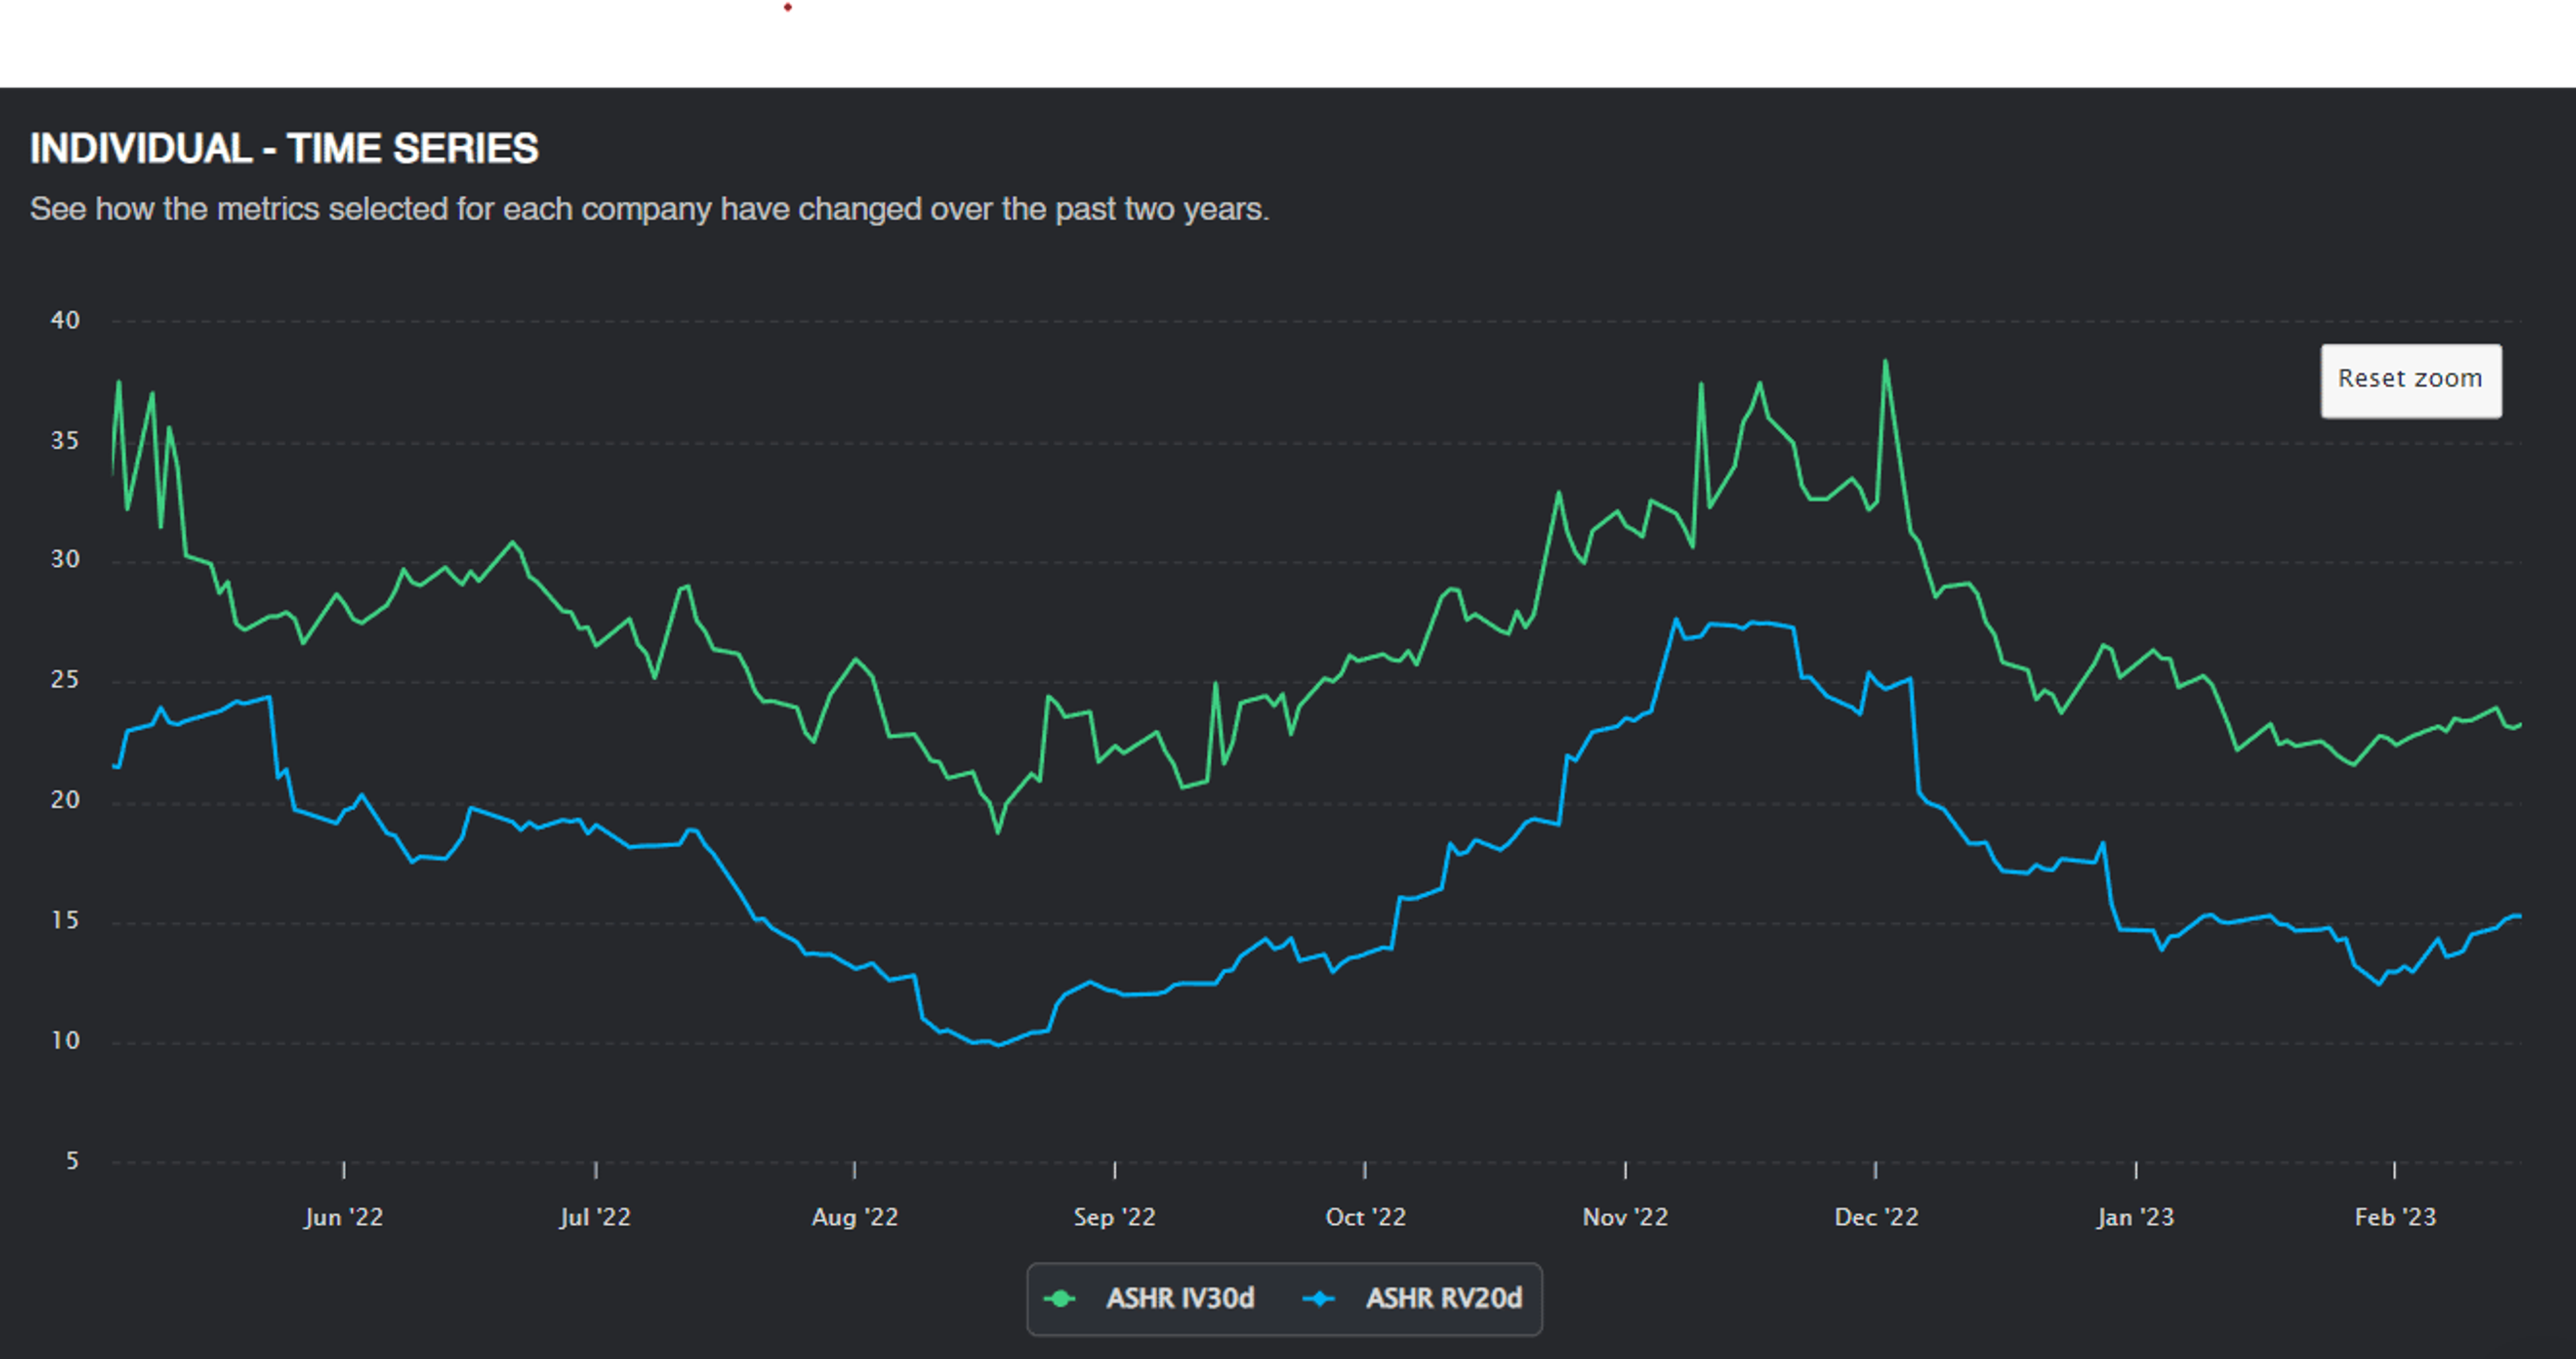Click the blue ASHR RV20d legend marker
This screenshot has width=2576, height=1359.
pos(1320,1299)
